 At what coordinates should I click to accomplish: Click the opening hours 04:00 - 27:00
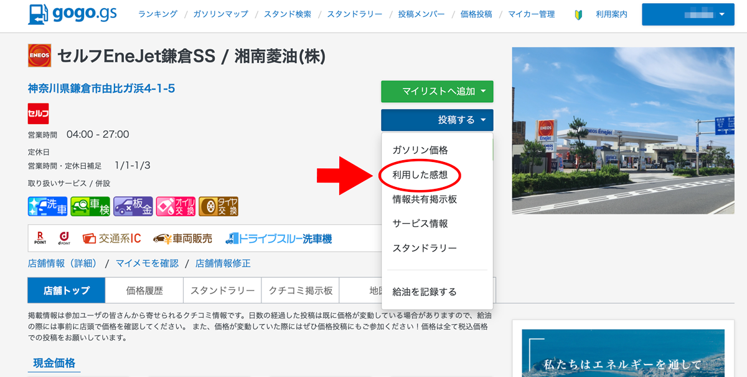(98, 135)
